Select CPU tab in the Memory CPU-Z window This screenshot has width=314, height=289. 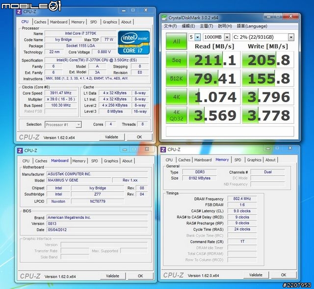(169, 160)
